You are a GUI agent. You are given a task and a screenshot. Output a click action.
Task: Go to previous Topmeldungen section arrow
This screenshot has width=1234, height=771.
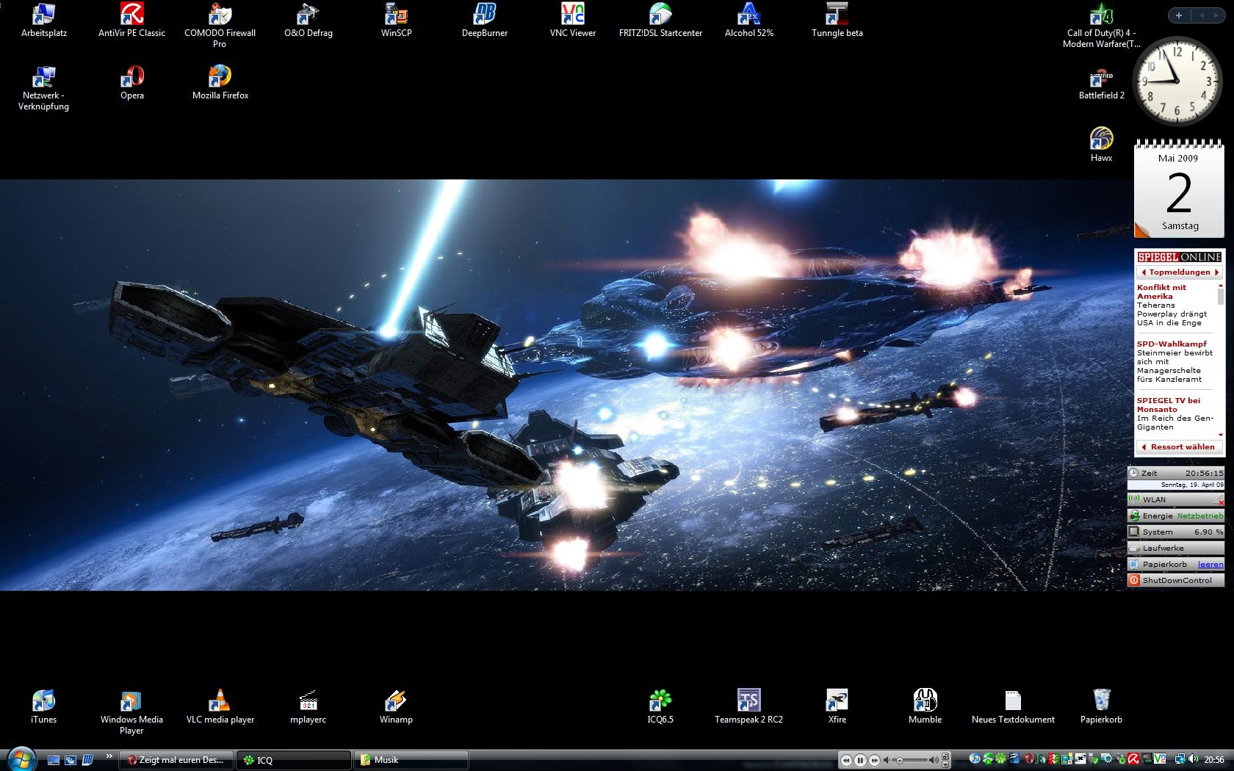tap(1143, 272)
